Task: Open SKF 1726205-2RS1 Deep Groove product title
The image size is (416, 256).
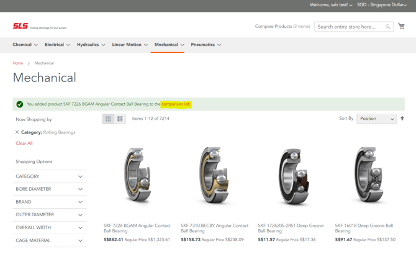Action: 291,228
